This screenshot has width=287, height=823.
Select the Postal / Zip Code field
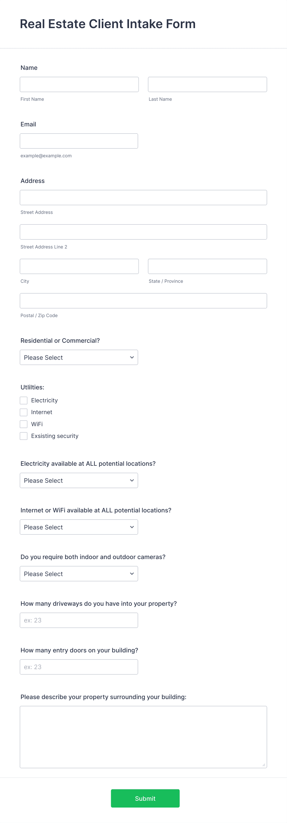[143, 300]
